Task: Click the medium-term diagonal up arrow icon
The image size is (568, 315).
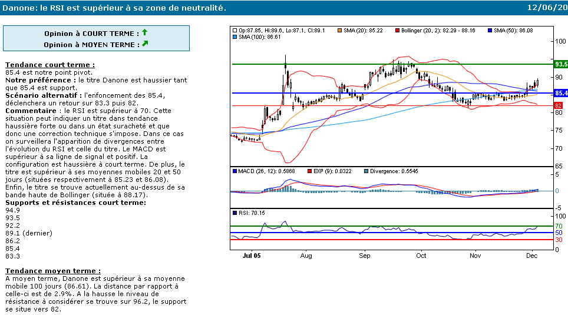Action: click(x=145, y=44)
